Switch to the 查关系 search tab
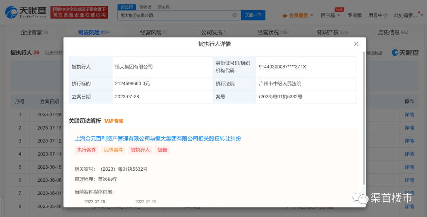The image size is (427, 217). (164, 8)
